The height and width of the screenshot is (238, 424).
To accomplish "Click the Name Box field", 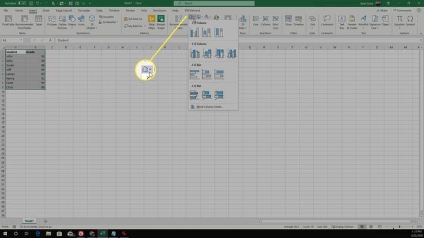I will (x=12, y=40).
